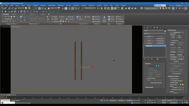
Task: Open the Utilities wrench tab
Action: [x=160, y=27]
